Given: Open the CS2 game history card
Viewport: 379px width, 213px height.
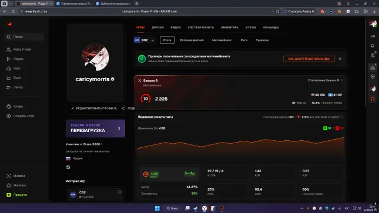Looking at the screenshot, I should click(95, 194).
